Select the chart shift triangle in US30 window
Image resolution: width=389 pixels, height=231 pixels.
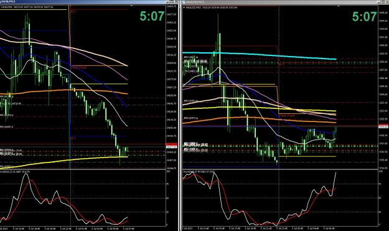[x=131, y=6]
